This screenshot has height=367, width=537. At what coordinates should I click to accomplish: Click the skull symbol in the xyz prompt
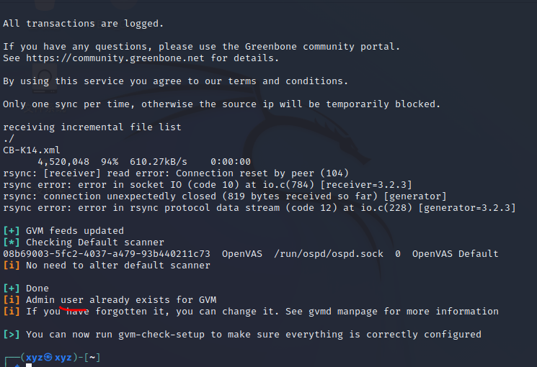tap(49, 358)
